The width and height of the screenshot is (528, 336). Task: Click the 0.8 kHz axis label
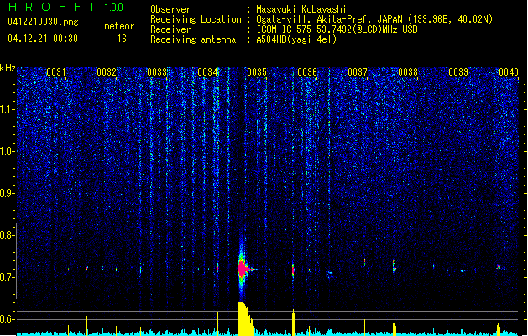coord(7,235)
